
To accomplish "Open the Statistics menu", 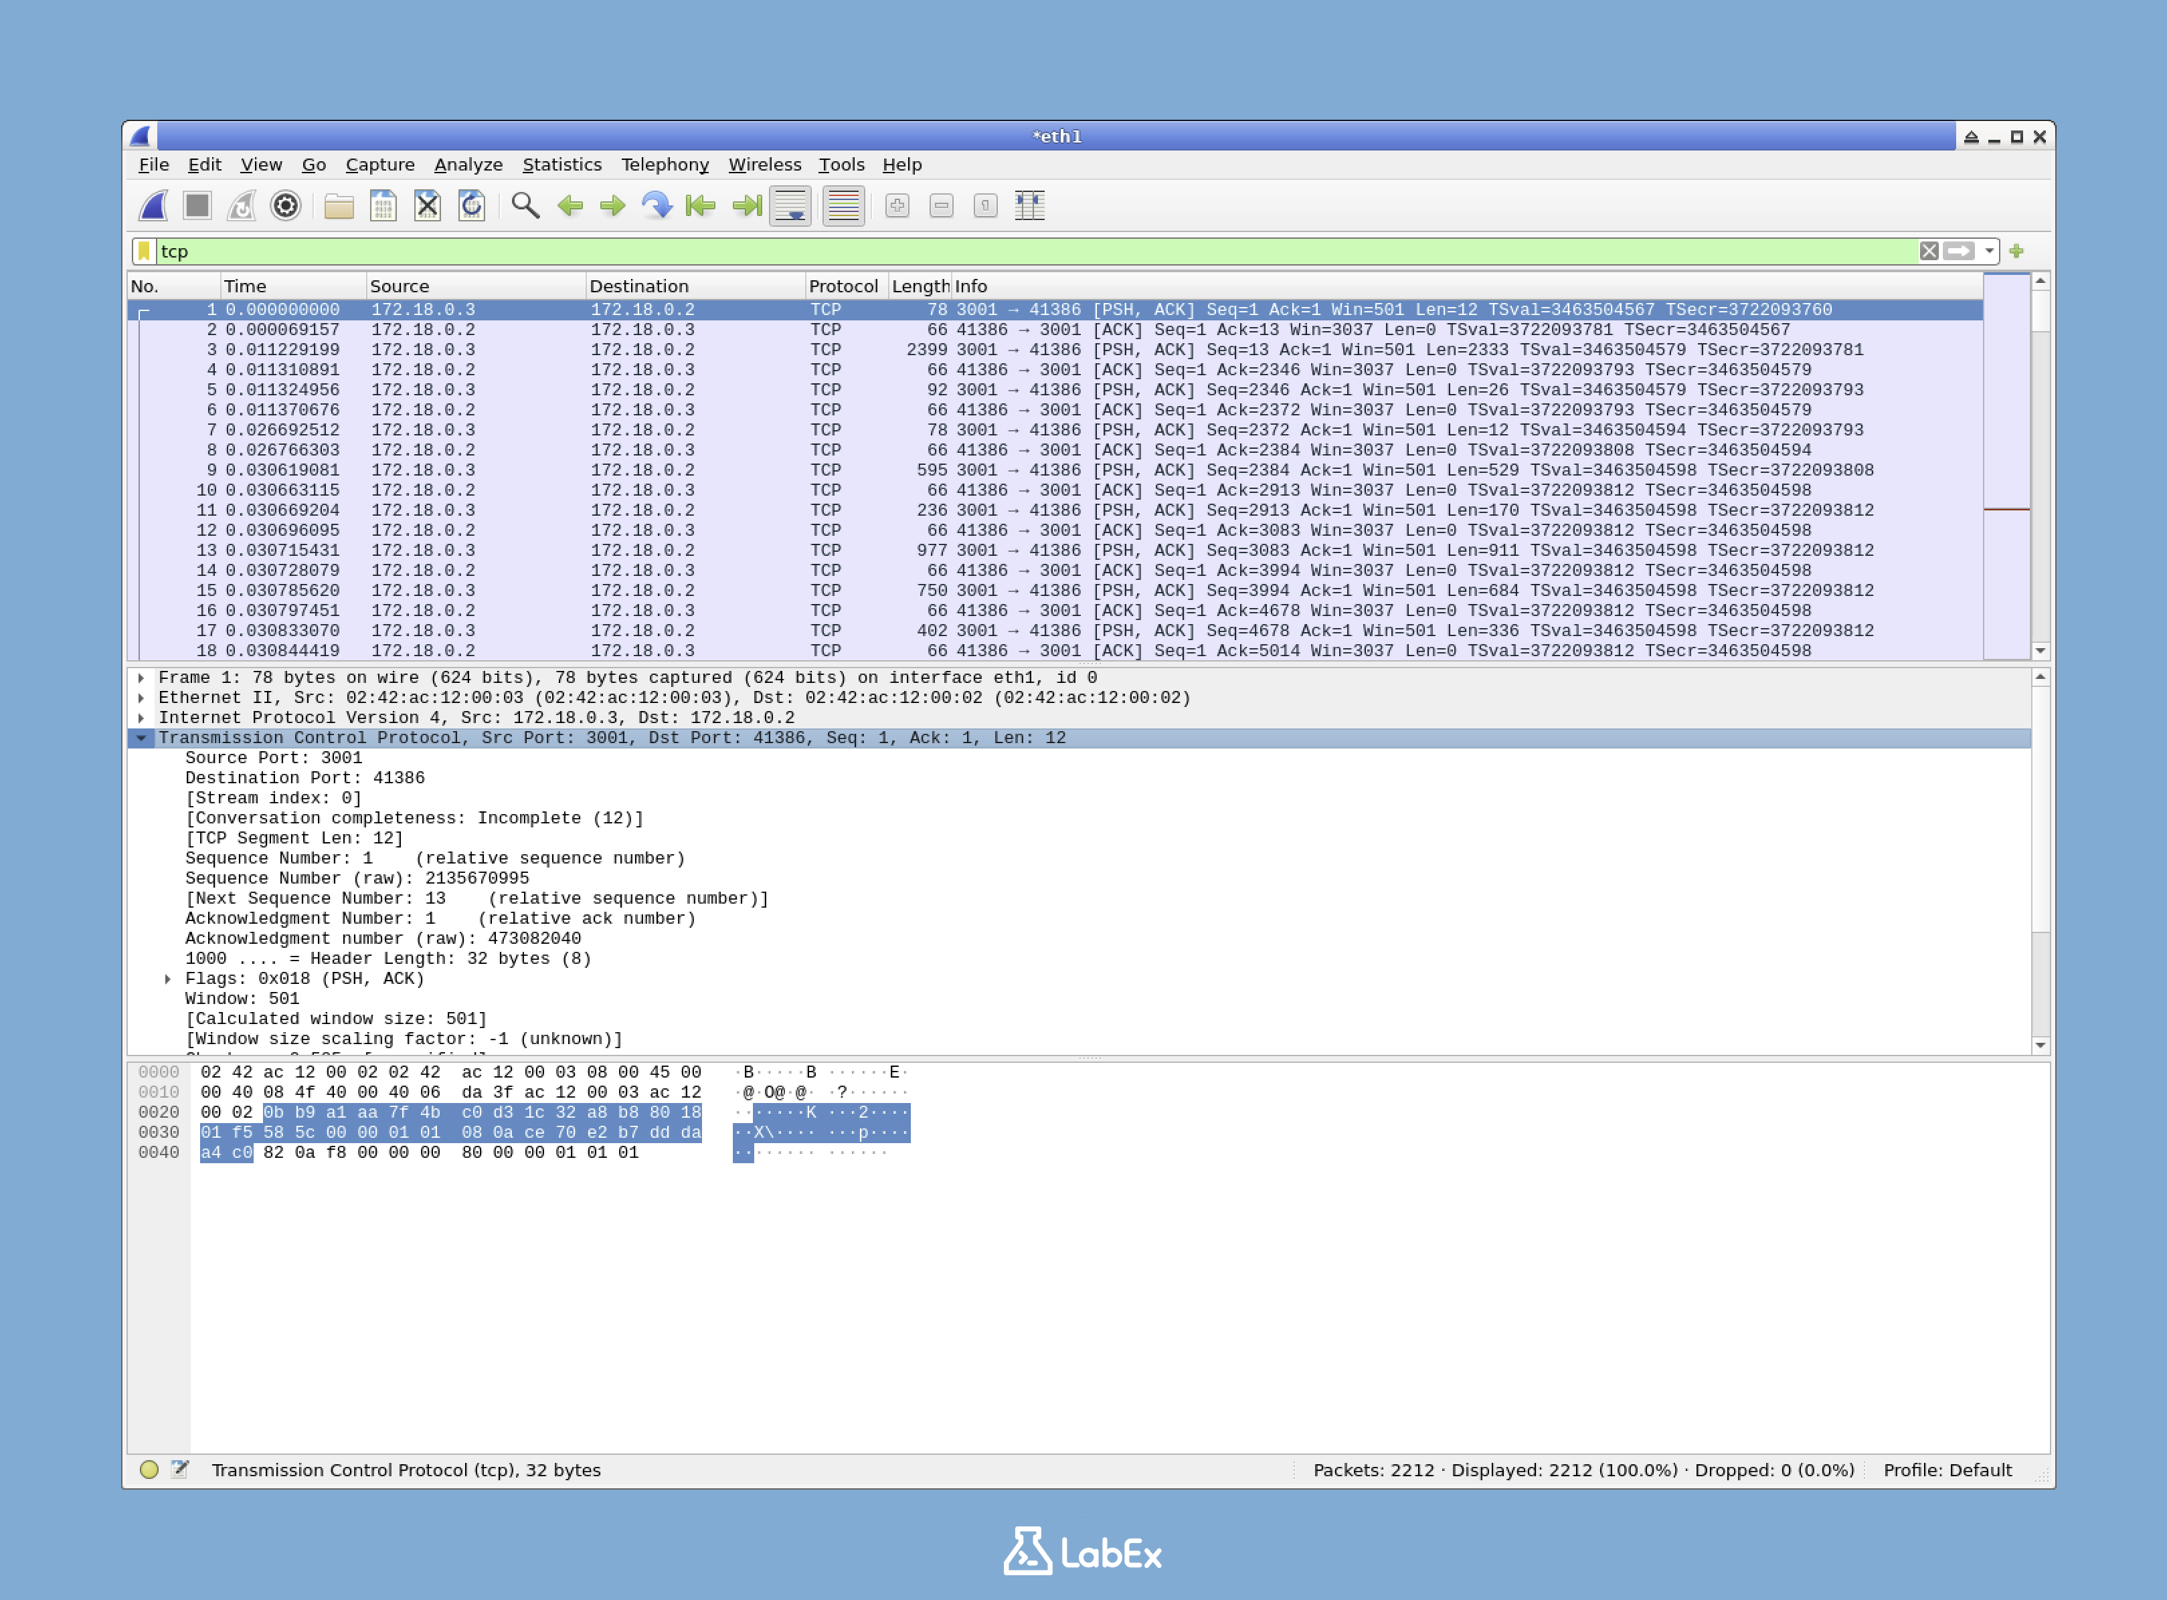I will tap(562, 165).
